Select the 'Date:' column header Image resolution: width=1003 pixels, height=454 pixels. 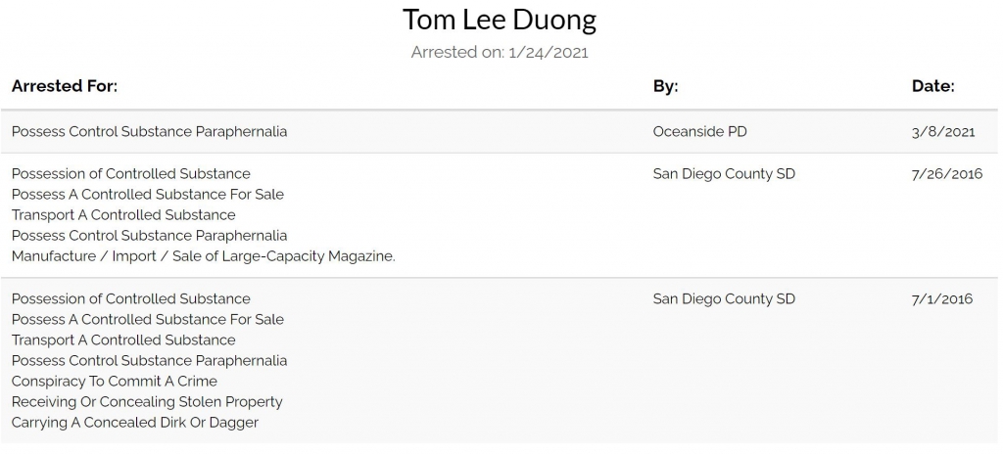click(x=932, y=86)
